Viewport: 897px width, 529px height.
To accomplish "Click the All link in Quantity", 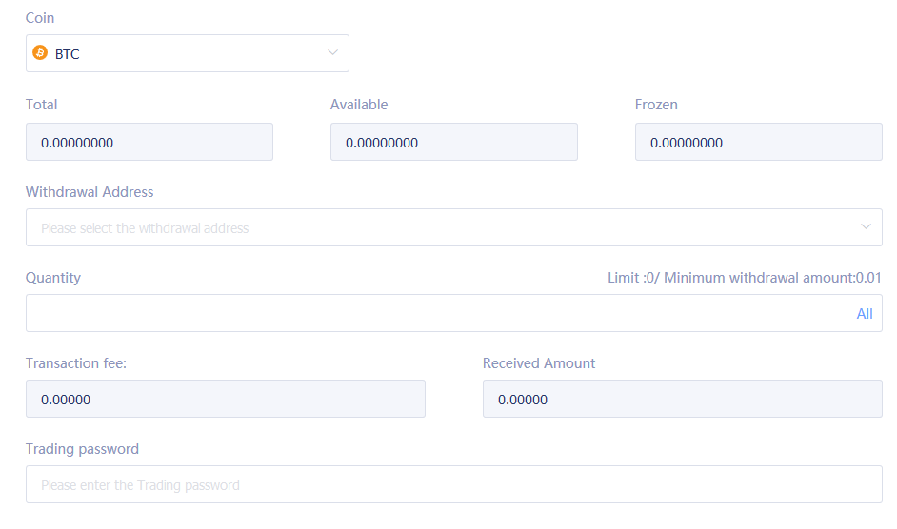I will [x=864, y=314].
